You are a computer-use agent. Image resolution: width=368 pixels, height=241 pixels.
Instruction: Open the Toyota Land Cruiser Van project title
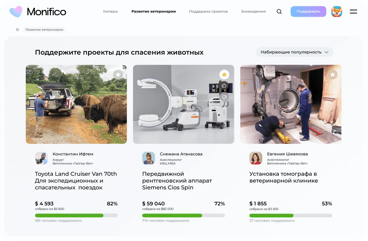tap(76, 181)
